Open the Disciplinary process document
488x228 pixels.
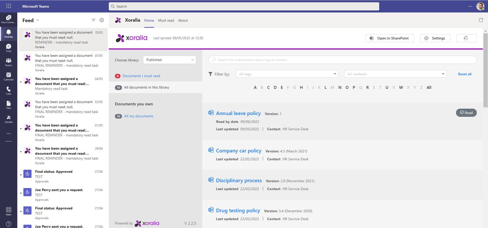click(239, 180)
